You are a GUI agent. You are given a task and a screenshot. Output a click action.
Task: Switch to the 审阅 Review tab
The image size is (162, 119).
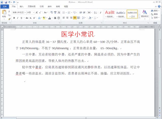[58, 7]
